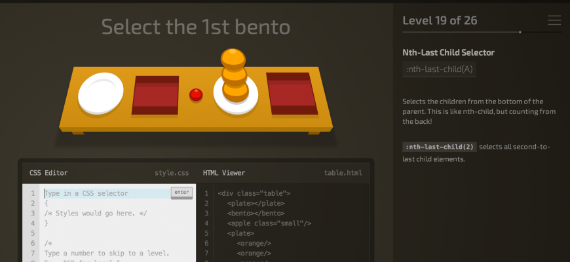Click the :nth-last-child(2) example code
This screenshot has height=262, width=570.
pos(439,146)
